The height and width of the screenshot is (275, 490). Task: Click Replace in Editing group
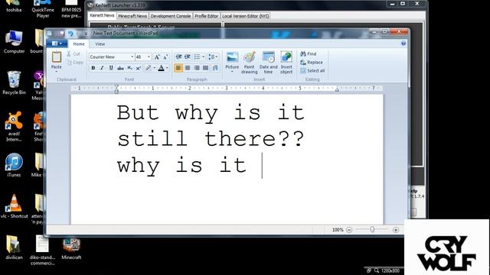(x=312, y=63)
